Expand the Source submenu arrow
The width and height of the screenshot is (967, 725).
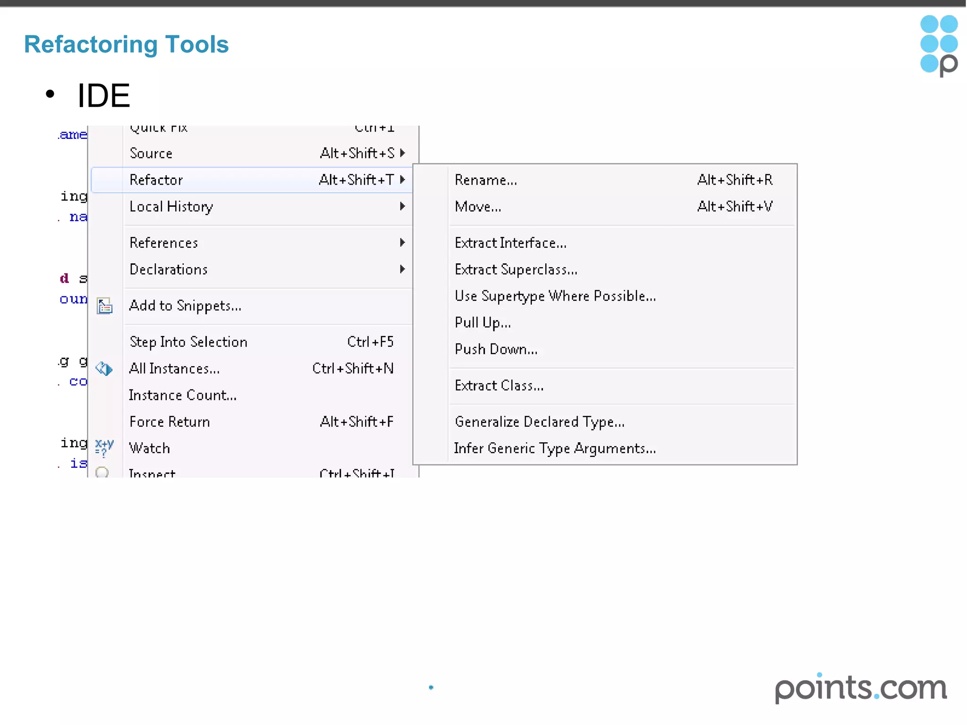click(402, 153)
